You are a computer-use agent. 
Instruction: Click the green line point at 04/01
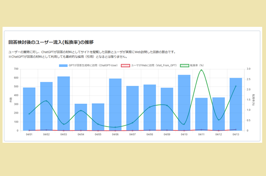[29, 114]
